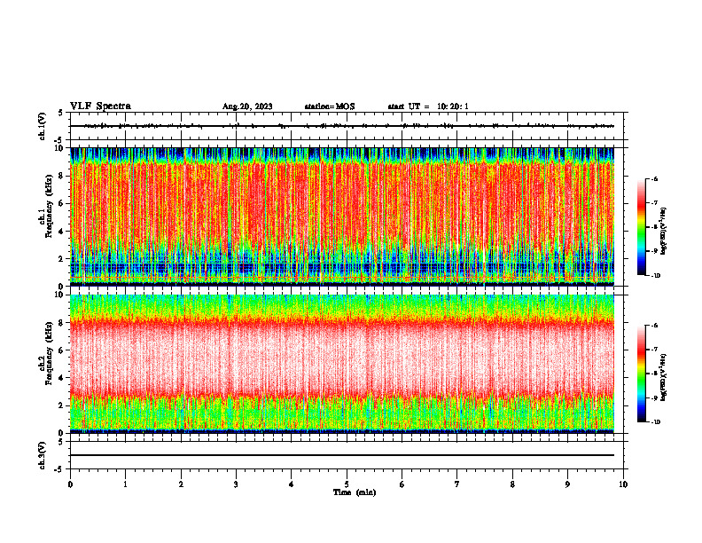Click the ch.1 voltage waveform trace
The height and width of the screenshot is (543, 702).
tap(342, 126)
